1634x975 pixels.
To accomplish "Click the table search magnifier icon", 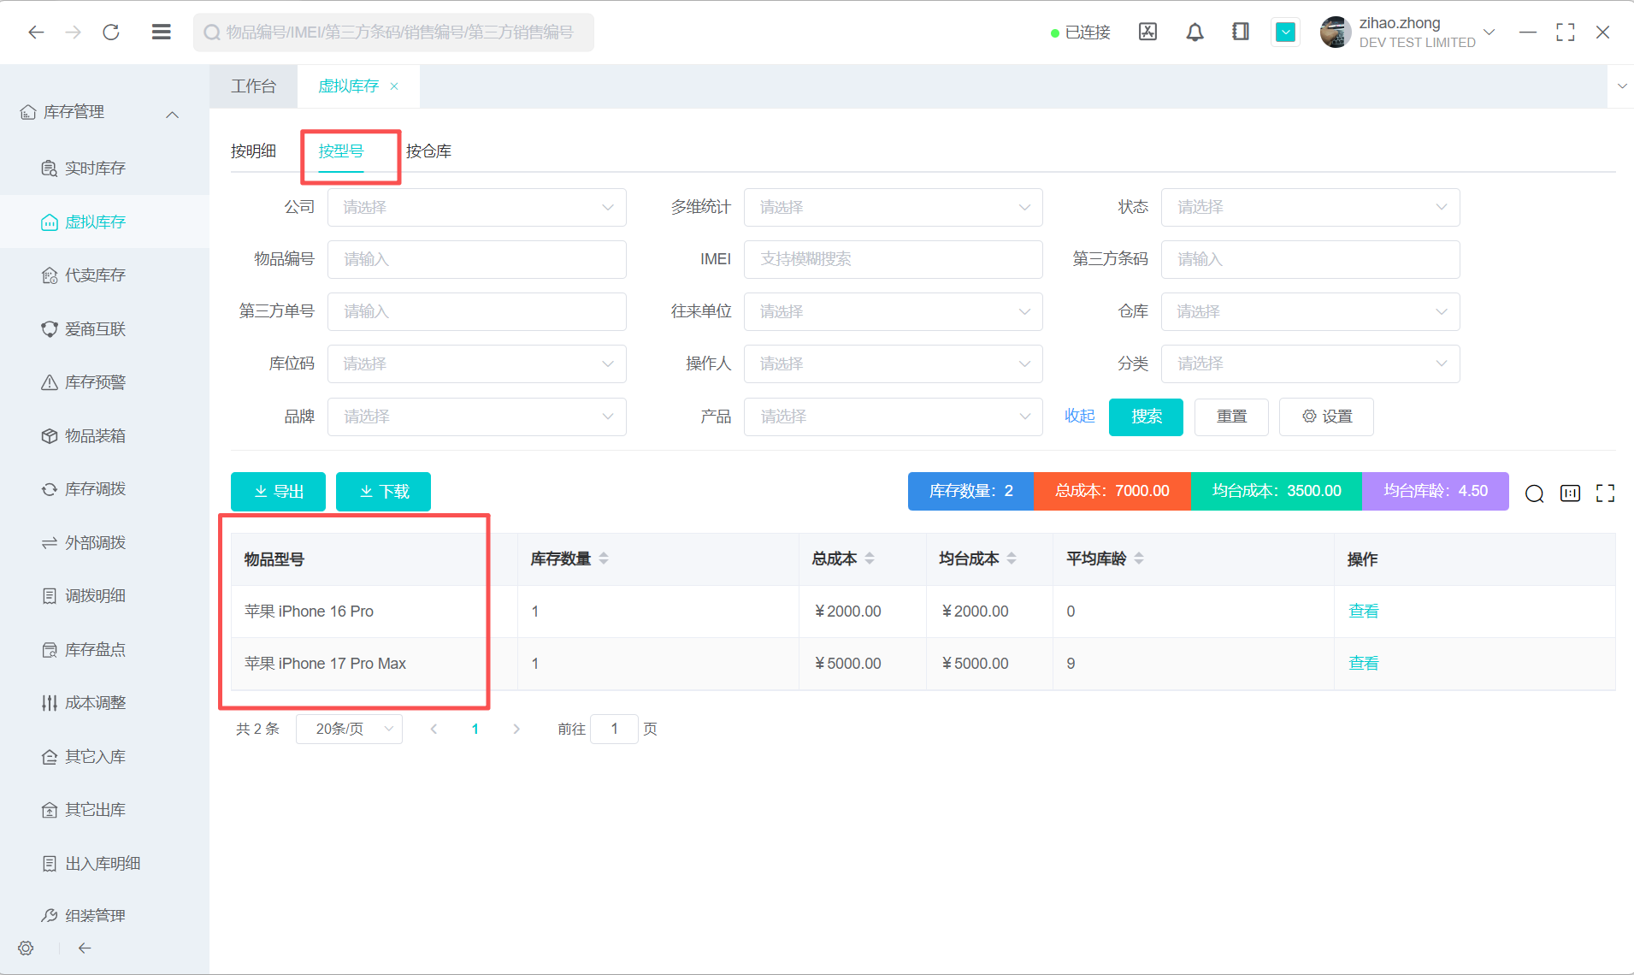I will 1534,493.
